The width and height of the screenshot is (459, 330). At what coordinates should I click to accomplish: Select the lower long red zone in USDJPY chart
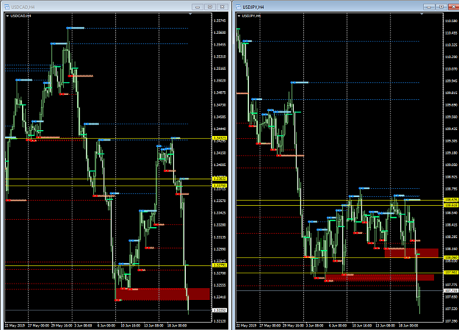point(380,278)
